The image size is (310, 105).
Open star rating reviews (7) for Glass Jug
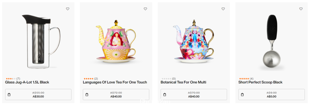point(13,79)
